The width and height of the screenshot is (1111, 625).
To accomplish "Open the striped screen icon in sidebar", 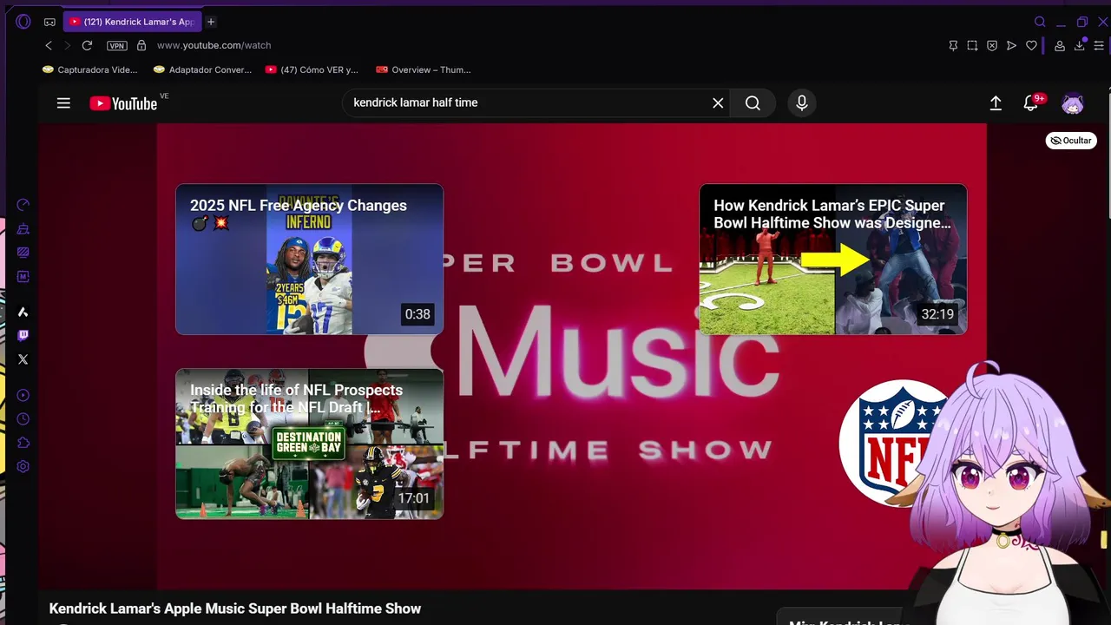I will tap(23, 253).
